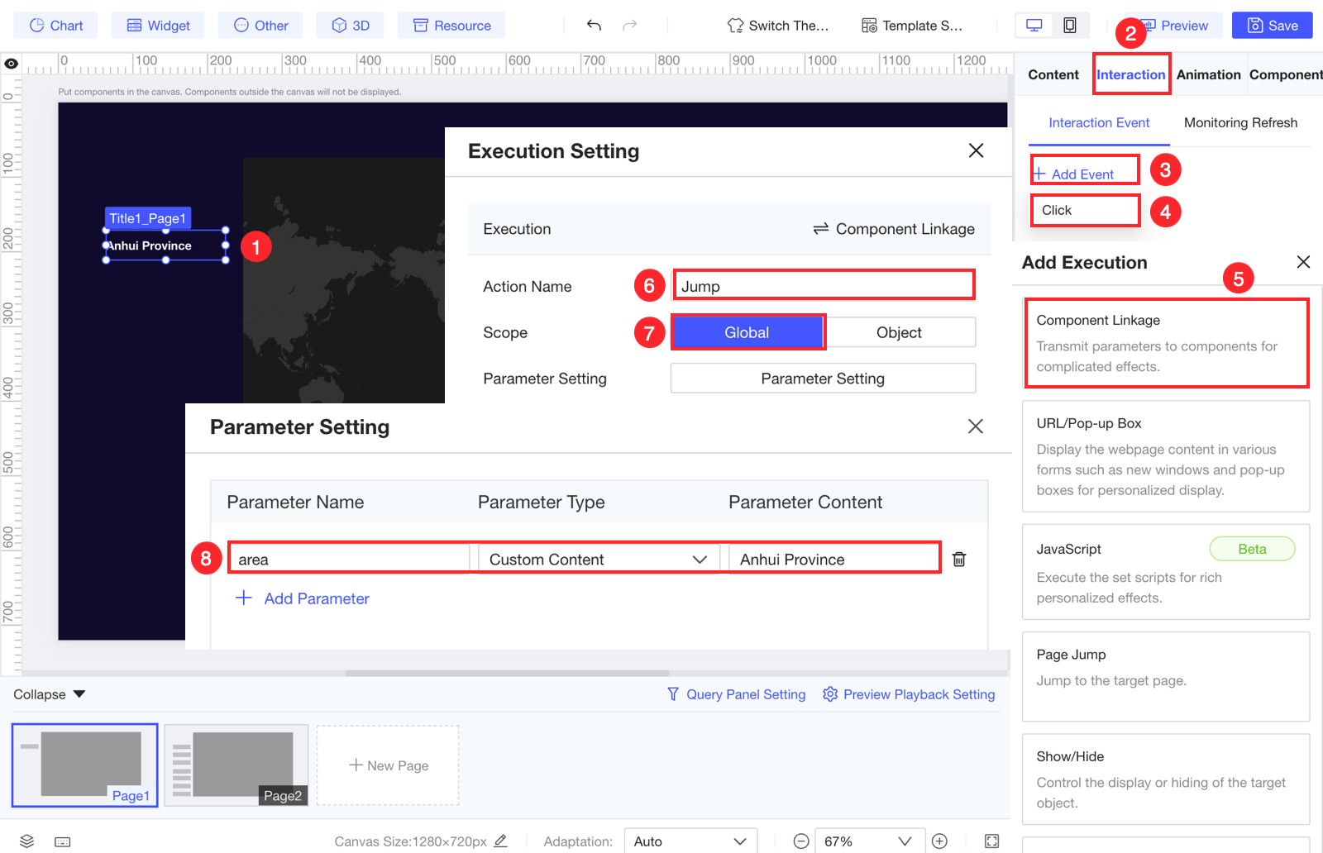Open the Parameter Type dropdown
This screenshot has height=853, width=1323.
point(598,560)
